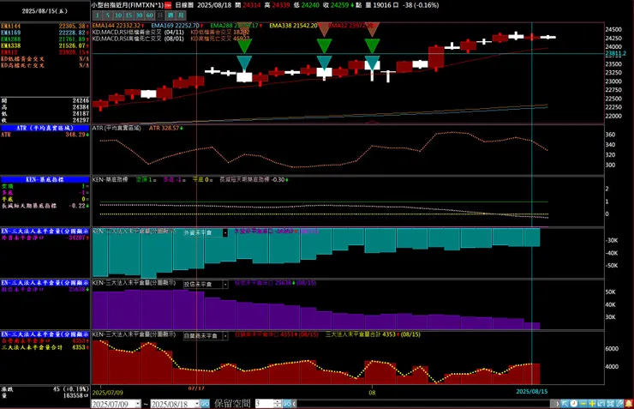Click the 保留空間 stepper arrows

pos(278,404)
